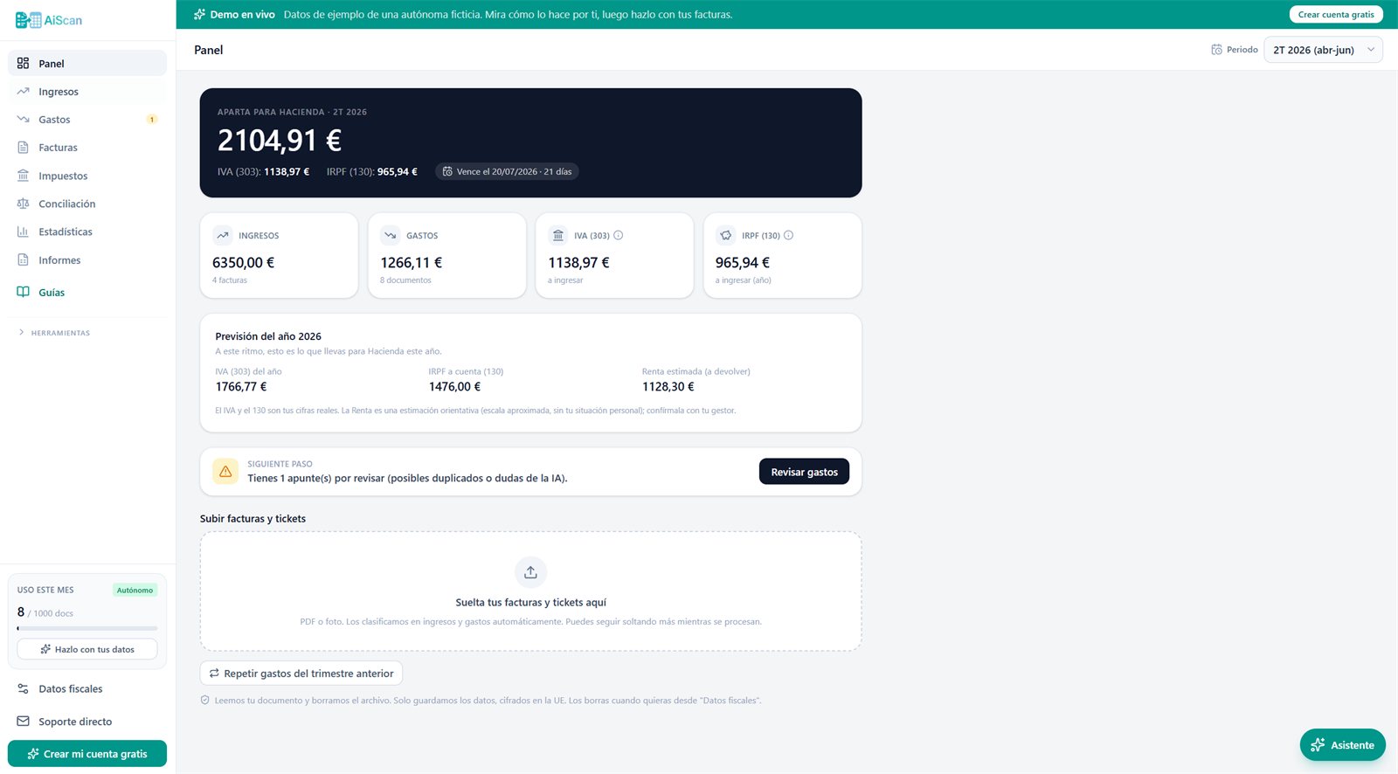Viewport: 1398px width, 774px height.
Task: Expand the Herramientas section
Action: (x=55, y=333)
